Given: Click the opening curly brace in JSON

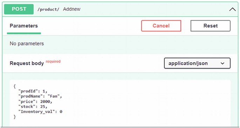Looking at the screenshot, I should coord(15,86).
